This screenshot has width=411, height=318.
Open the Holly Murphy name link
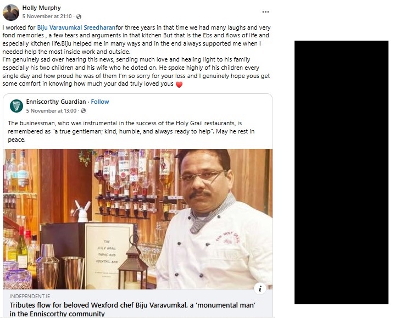(x=41, y=8)
